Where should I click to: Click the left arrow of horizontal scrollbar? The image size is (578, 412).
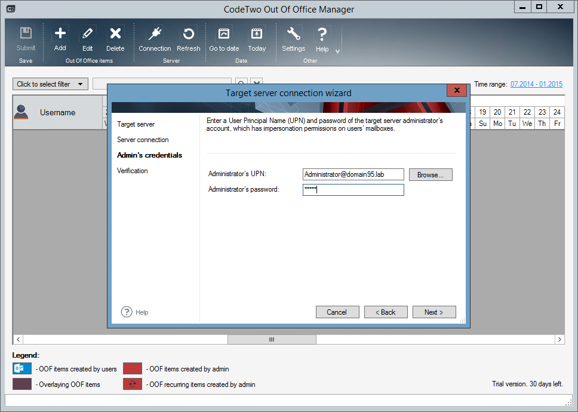(x=18, y=339)
